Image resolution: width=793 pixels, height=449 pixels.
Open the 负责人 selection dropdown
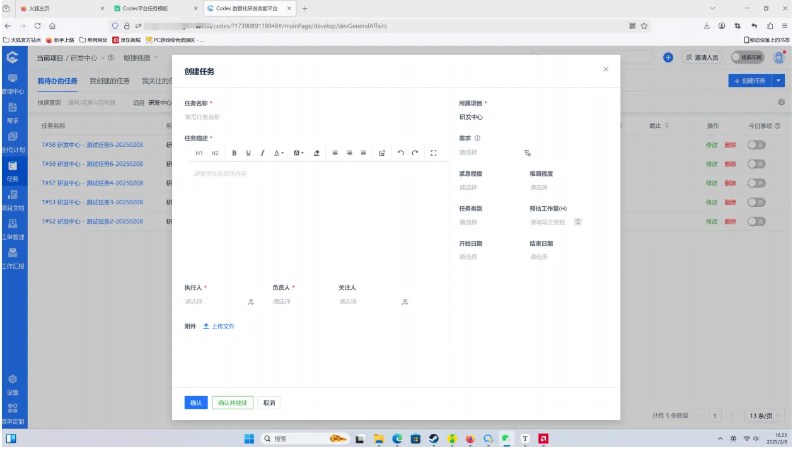(301, 302)
